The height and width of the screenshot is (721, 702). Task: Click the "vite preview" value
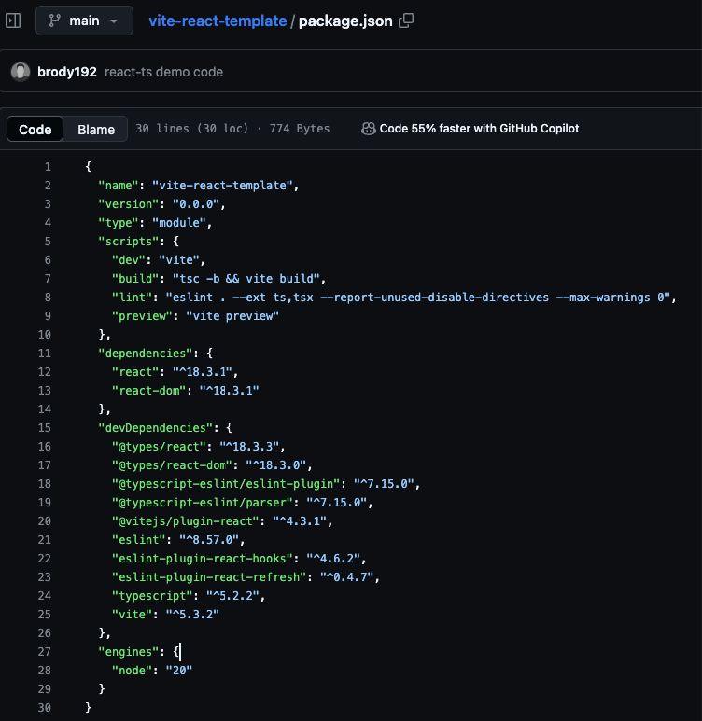pos(232,316)
